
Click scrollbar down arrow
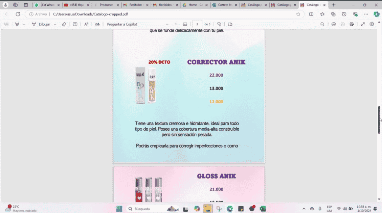point(379,199)
